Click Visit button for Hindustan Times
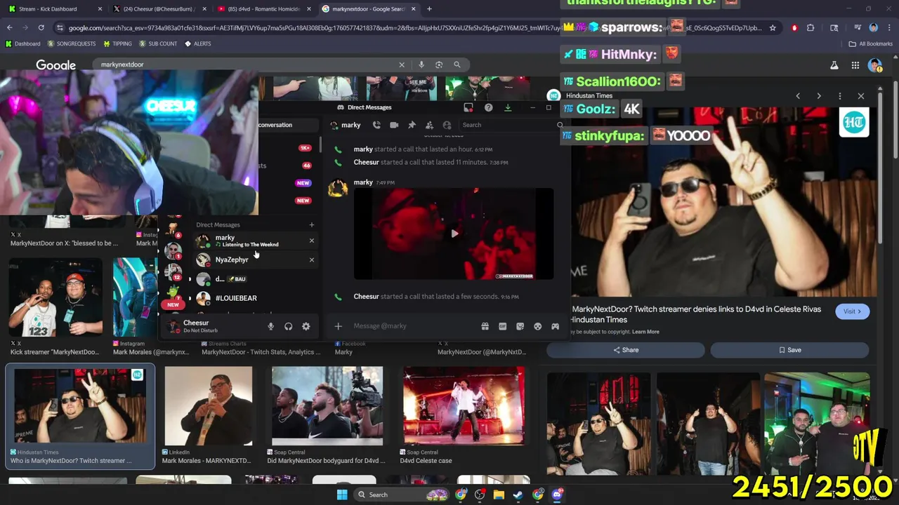 pyautogui.click(x=852, y=311)
